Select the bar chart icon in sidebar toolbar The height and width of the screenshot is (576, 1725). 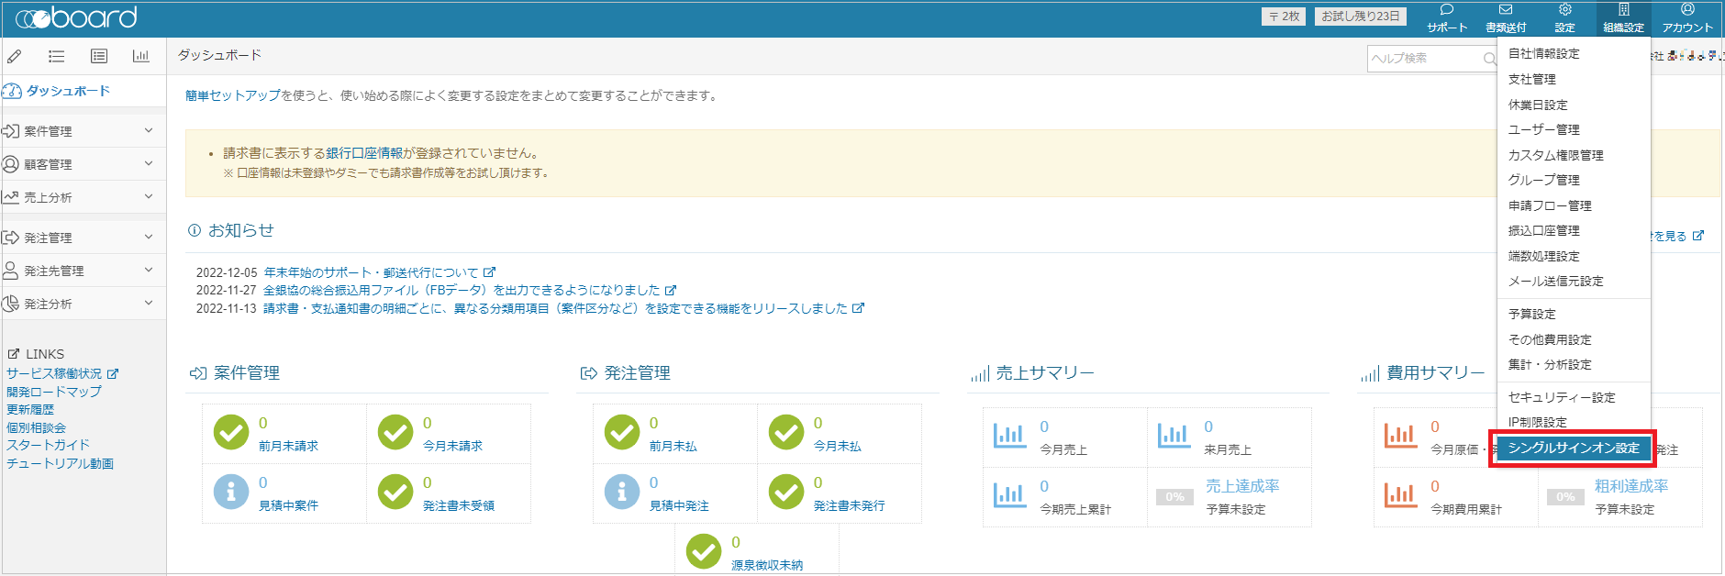click(140, 56)
